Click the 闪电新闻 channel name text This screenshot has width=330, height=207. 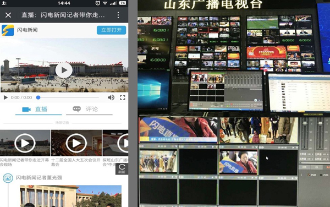pos(28,30)
